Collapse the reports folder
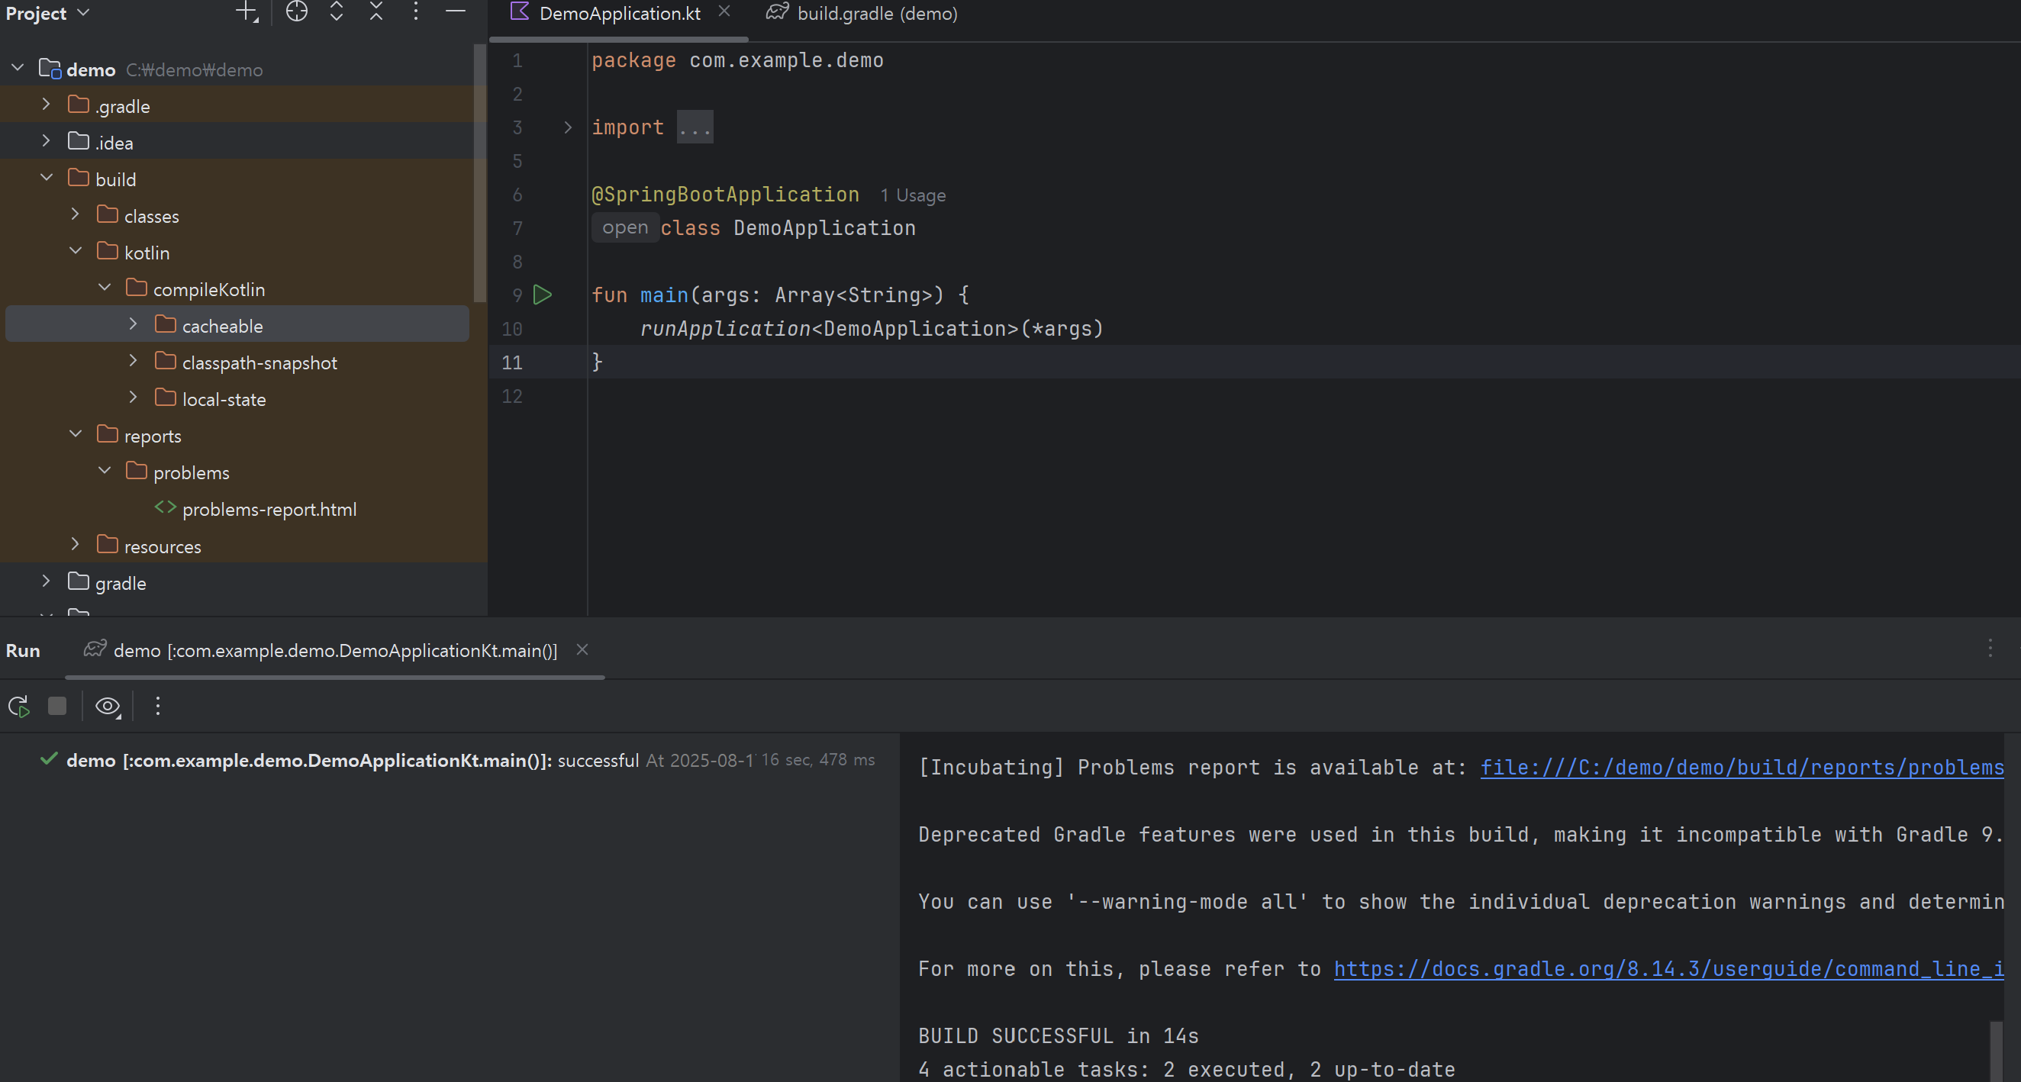The image size is (2021, 1082). pos(76,434)
